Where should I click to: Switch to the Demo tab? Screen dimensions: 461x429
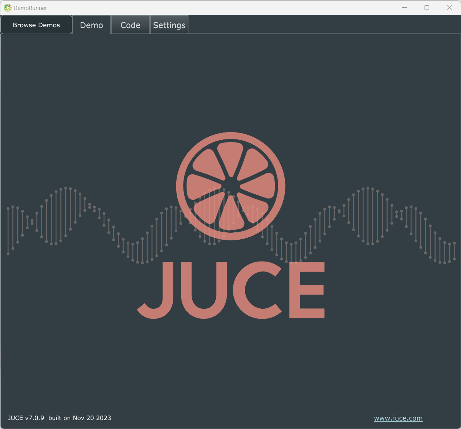pyautogui.click(x=91, y=25)
